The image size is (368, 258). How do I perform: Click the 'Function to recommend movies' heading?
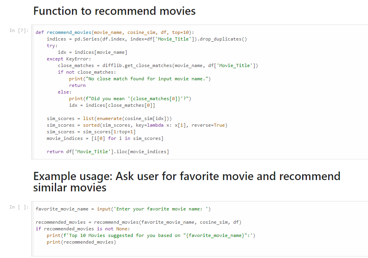[114, 11]
